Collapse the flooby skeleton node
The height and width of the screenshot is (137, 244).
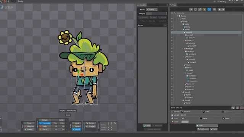click(177, 16)
